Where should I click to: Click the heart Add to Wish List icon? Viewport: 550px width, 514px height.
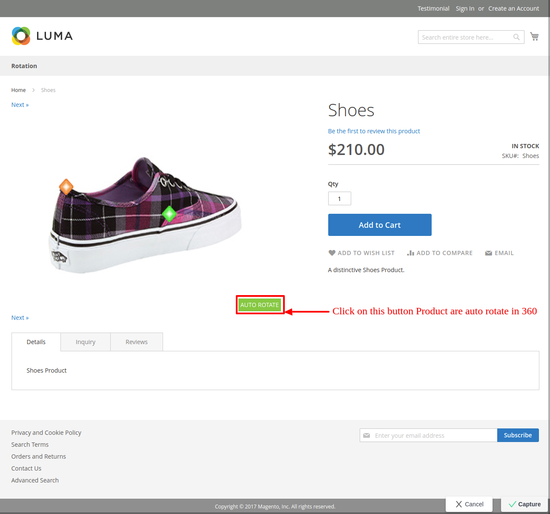click(332, 253)
